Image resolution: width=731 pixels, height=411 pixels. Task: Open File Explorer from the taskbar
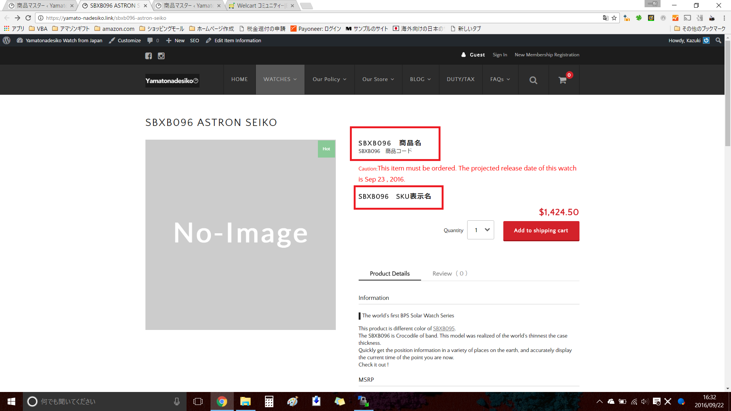(245, 401)
